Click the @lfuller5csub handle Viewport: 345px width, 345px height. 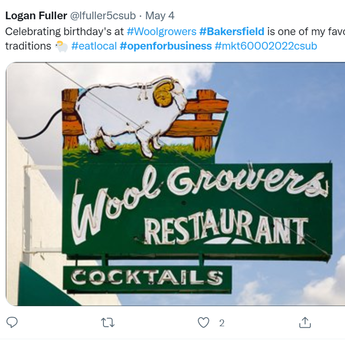point(103,16)
